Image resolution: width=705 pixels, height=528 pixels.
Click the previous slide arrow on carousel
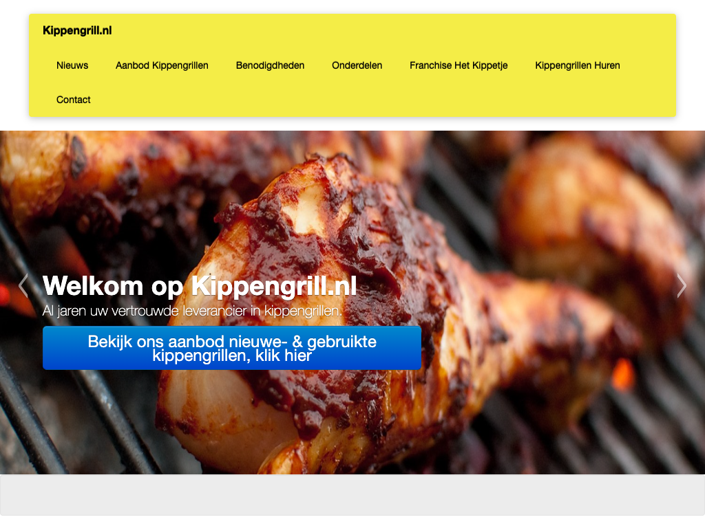pos(23,285)
